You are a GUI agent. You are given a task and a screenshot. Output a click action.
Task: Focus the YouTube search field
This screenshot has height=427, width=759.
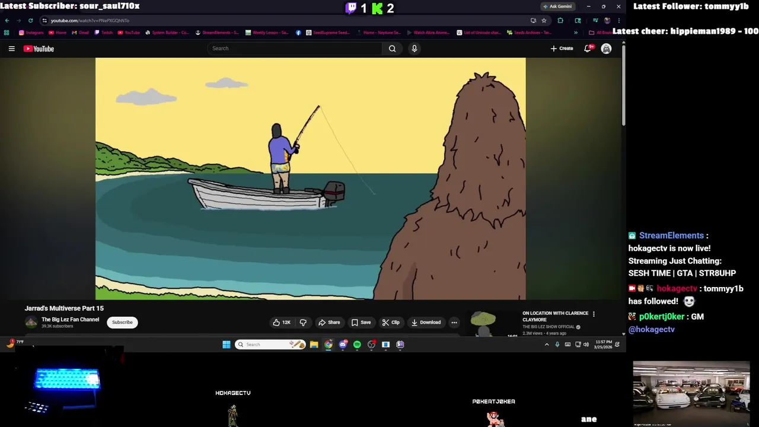pyautogui.click(x=295, y=49)
